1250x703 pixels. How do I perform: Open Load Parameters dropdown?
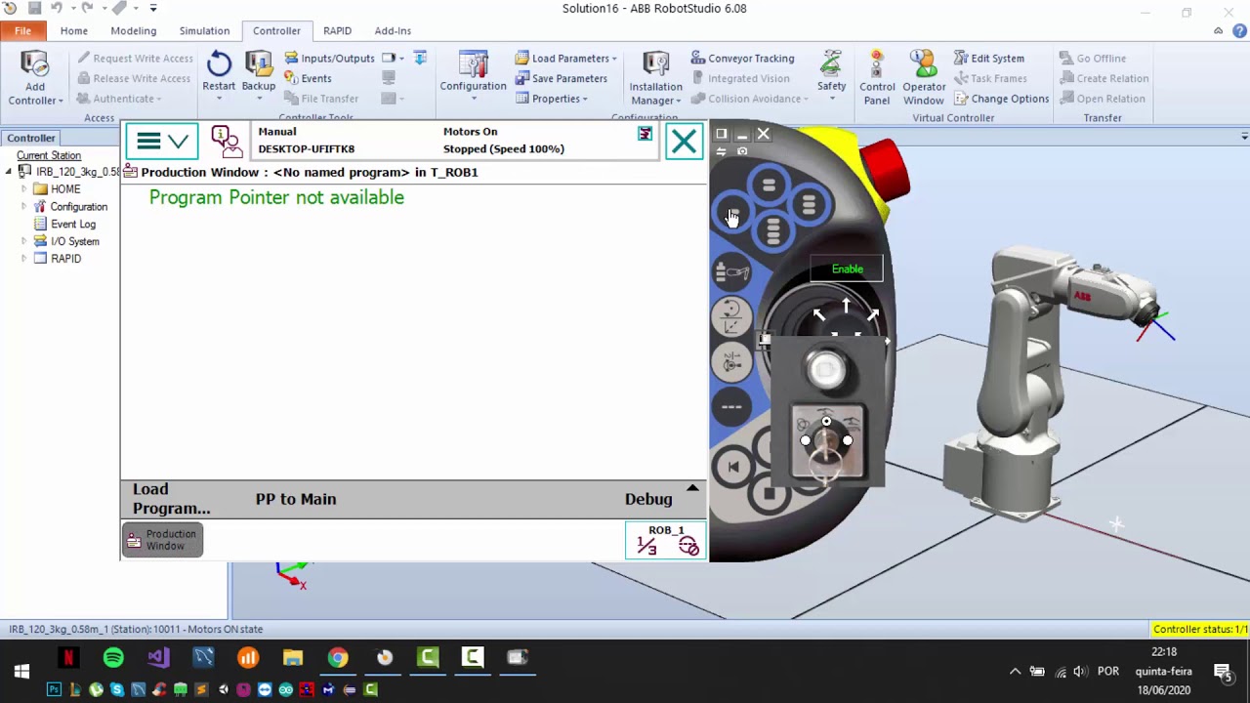pos(566,59)
